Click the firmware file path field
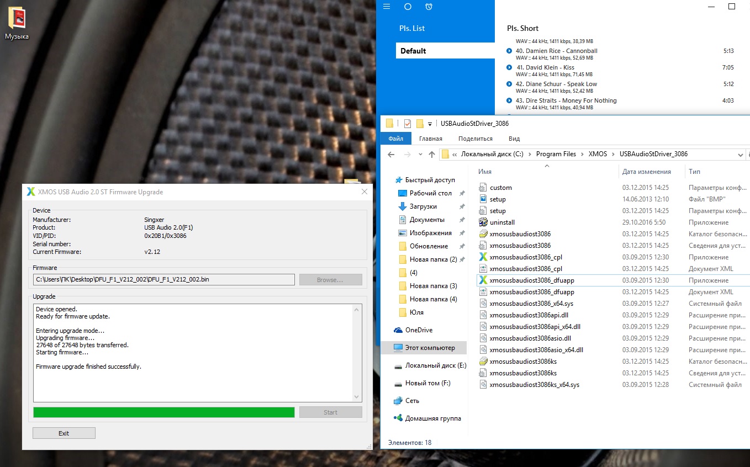The height and width of the screenshot is (467, 750). pyautogui.click(x=164, y=280)
